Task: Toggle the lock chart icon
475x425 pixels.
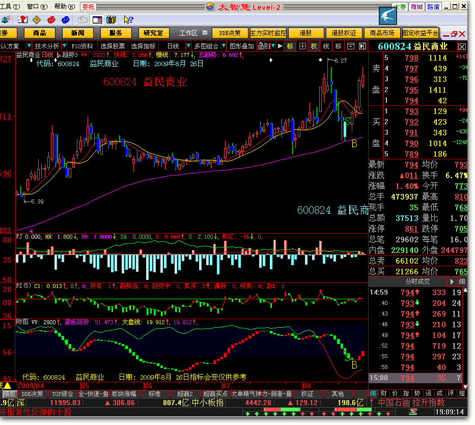Action: click(x=261, y=46)
